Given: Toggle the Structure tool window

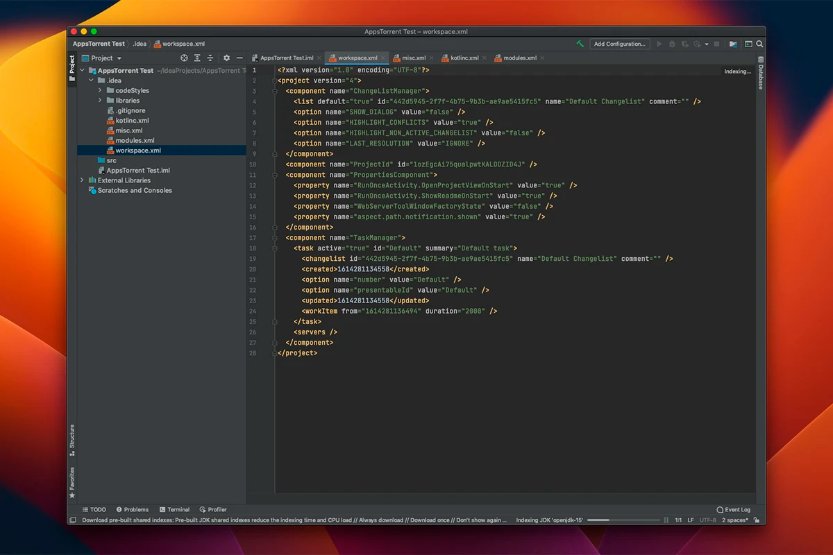Looking at the screenshot, I should [71, 441].
